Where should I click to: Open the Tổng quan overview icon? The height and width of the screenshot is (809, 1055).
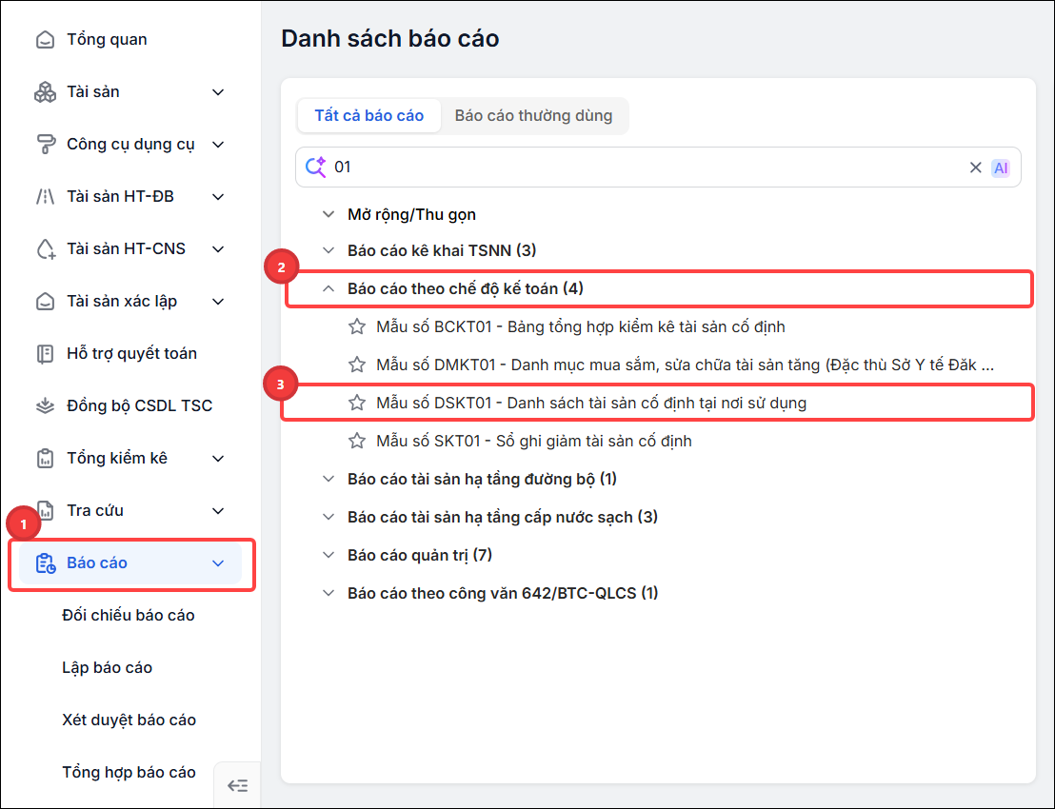coord(45,40)
